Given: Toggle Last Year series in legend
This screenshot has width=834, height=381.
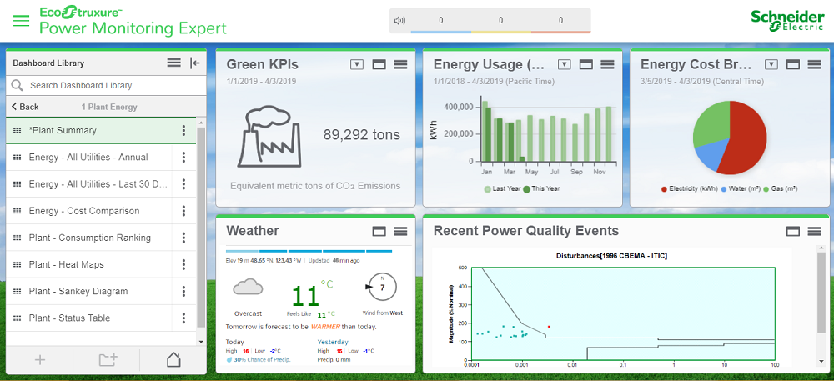Looking at the screenshot, I should 501,188.
